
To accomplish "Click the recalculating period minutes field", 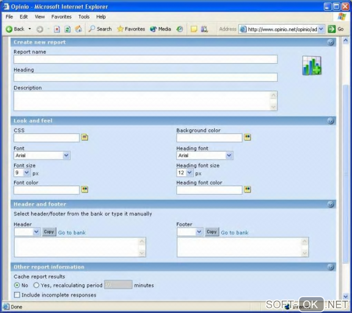I will coord(118,284).
